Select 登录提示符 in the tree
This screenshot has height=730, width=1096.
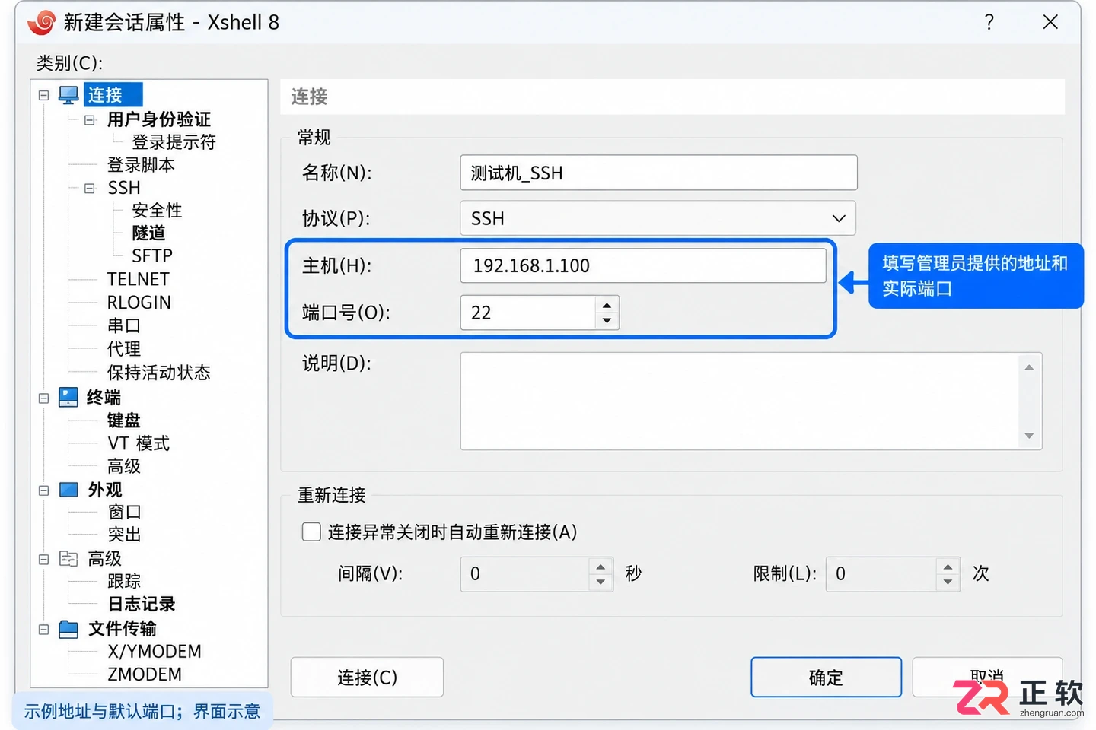click(174, 142)
